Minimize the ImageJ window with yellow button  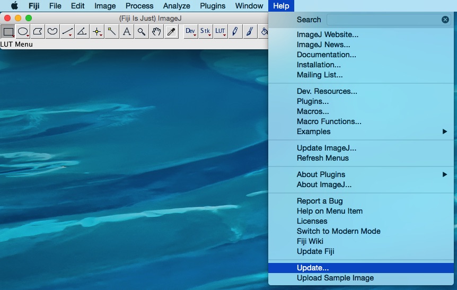[x=18, y=18]
